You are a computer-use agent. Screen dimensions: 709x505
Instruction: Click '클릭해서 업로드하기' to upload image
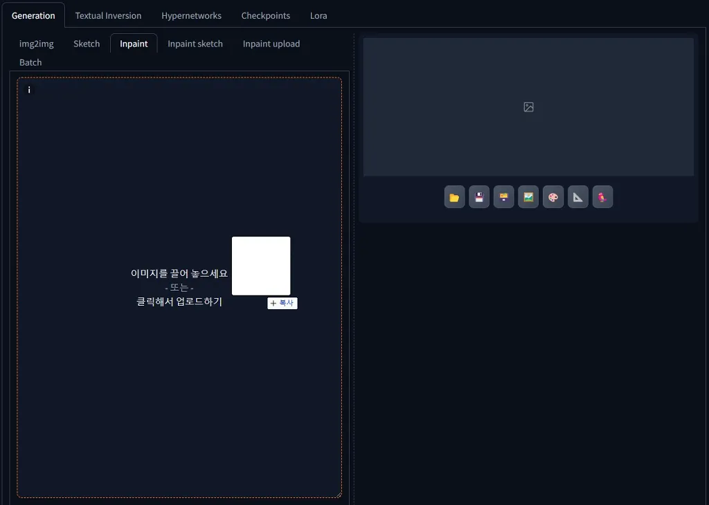pyautogui.click(x=179, y=302)
